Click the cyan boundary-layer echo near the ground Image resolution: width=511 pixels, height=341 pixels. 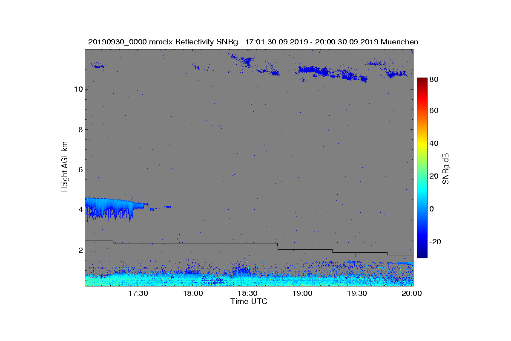[249, 279]
